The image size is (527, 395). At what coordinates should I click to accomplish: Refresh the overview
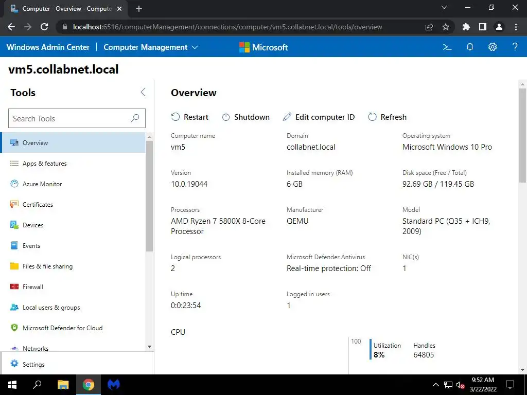tap(387, 117)
